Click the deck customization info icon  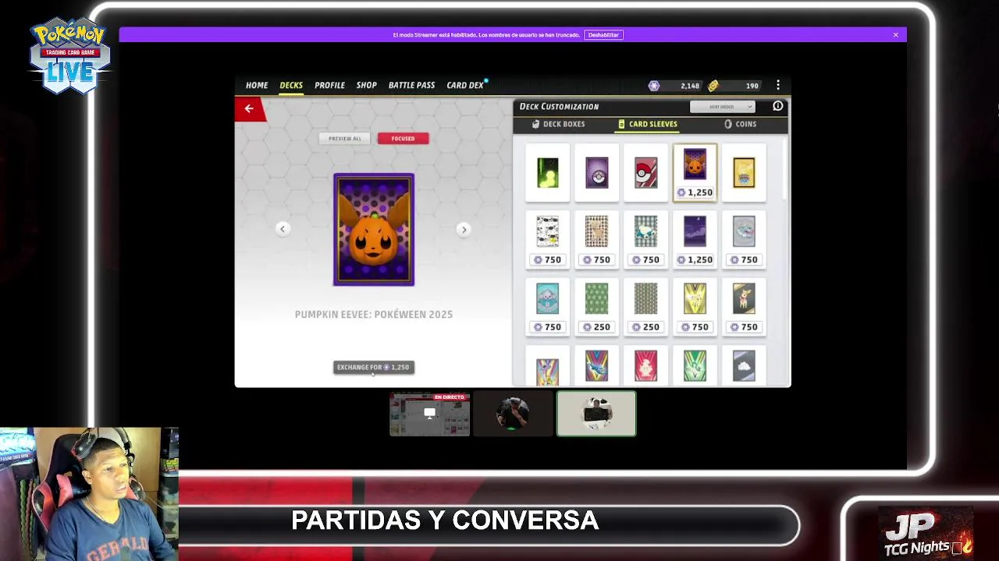[777, 106]
